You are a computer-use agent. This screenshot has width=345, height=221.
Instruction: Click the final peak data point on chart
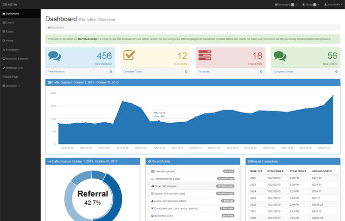pyautogui.click(x=333, y=96)
